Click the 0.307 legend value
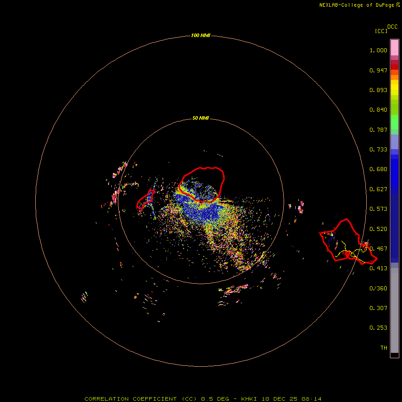 [x=378, y=308]
